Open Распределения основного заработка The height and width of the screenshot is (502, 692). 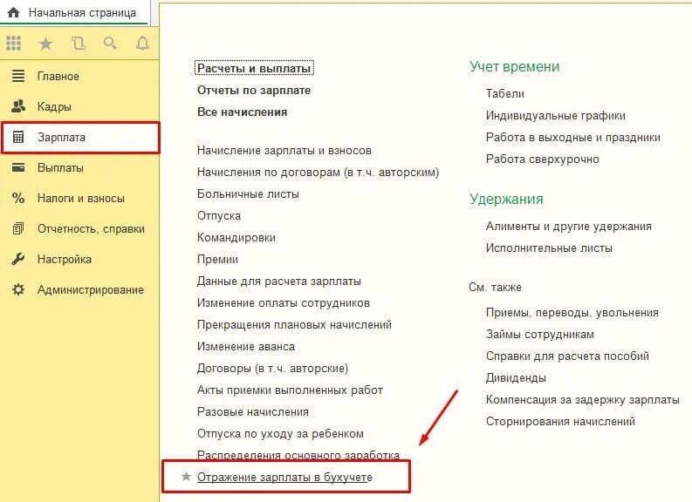(x=298, y=455)
